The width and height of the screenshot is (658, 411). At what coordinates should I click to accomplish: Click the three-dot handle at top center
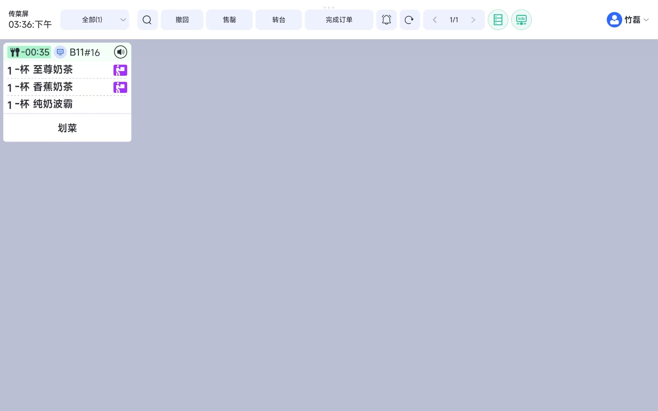(329, 7)
